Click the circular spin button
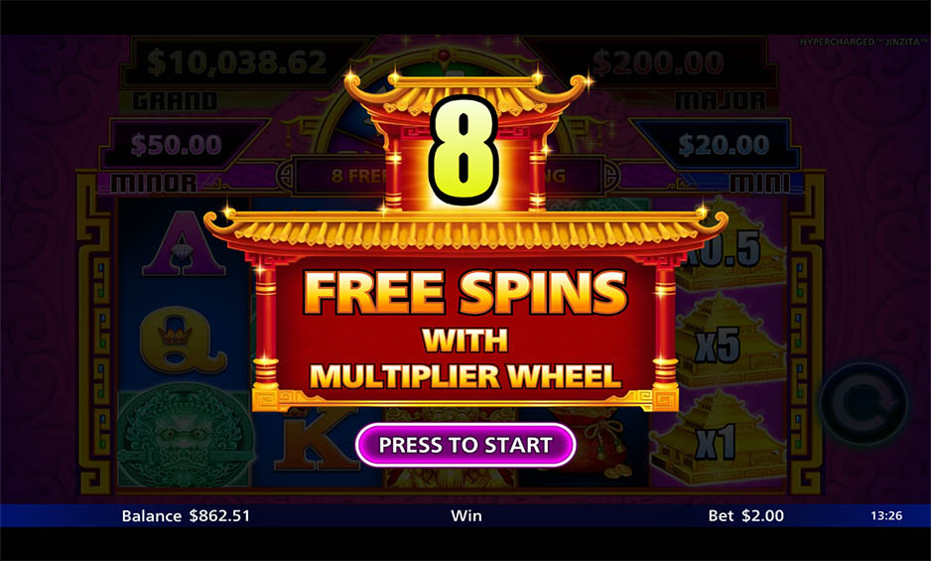 [864, 403]
